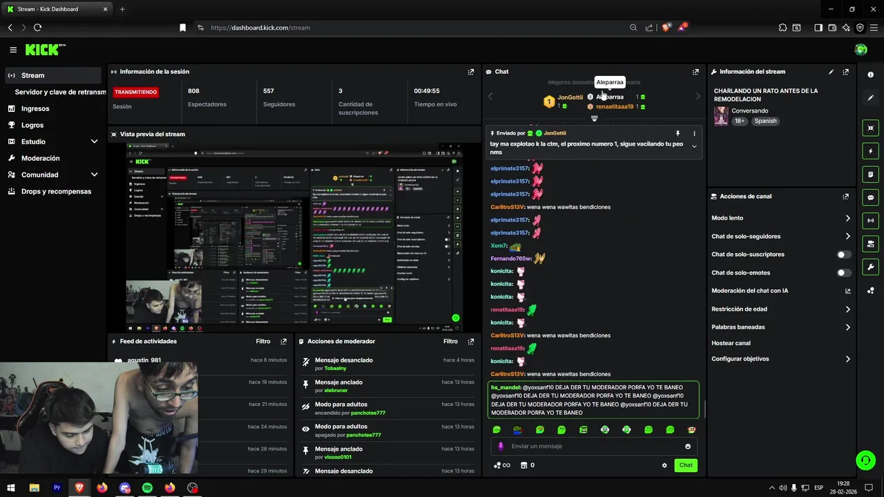Click the screen capture icon in right bar

(x=870, y=128)
